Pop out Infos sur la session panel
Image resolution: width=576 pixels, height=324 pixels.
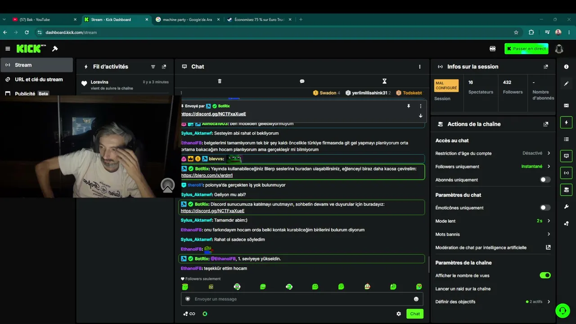click(x=546, y=67)
